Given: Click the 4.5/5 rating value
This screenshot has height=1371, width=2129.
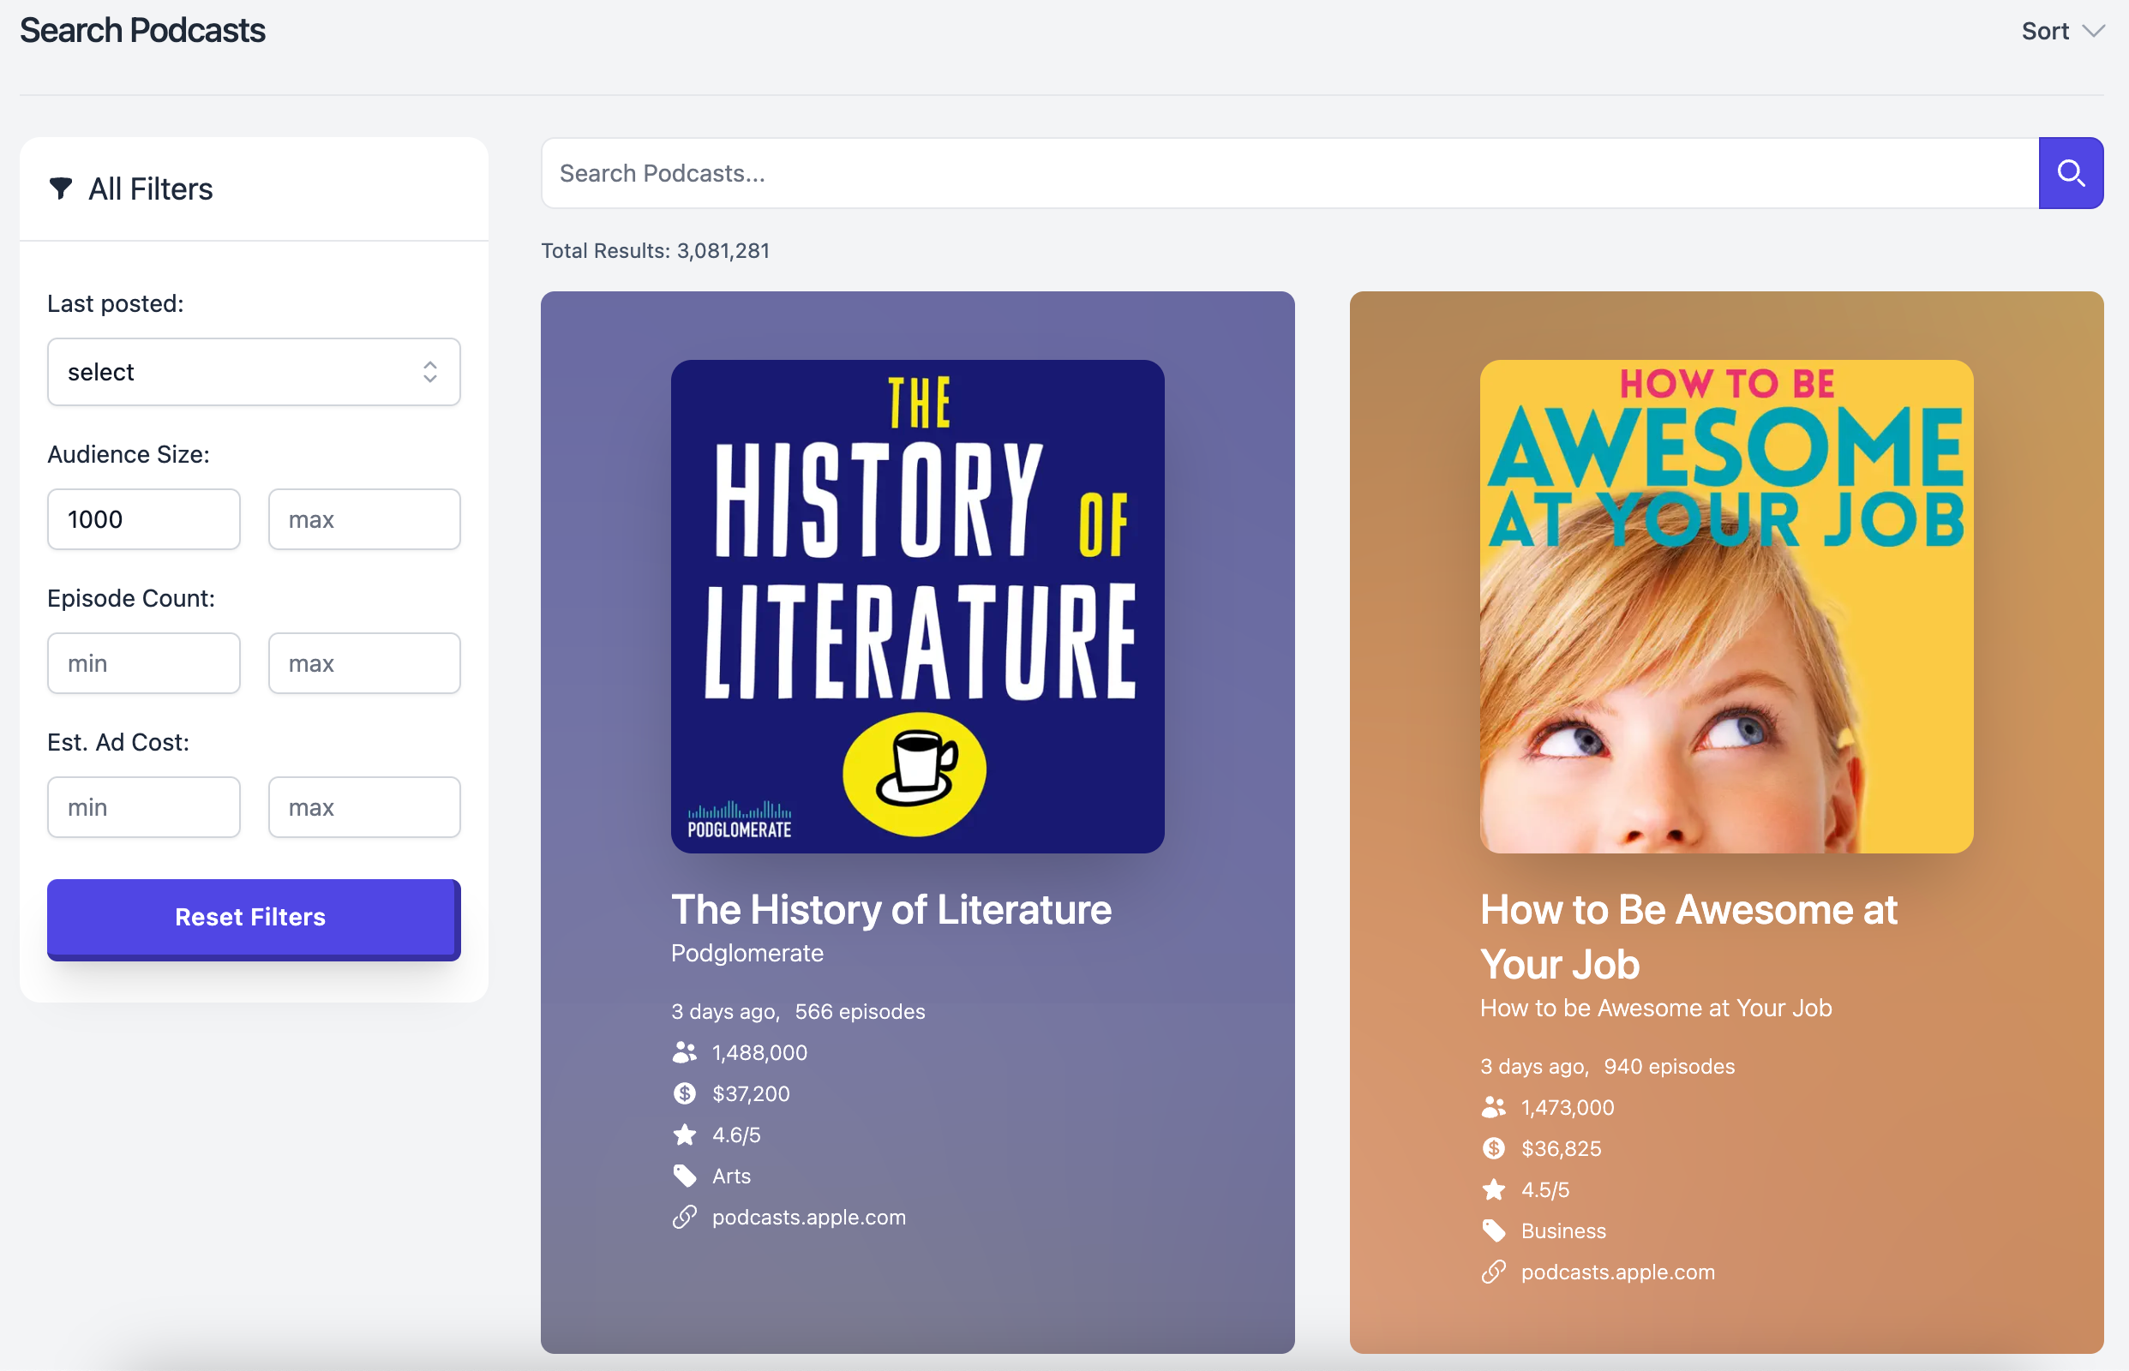Looking at the screenshot, I should point(1544,1190).
